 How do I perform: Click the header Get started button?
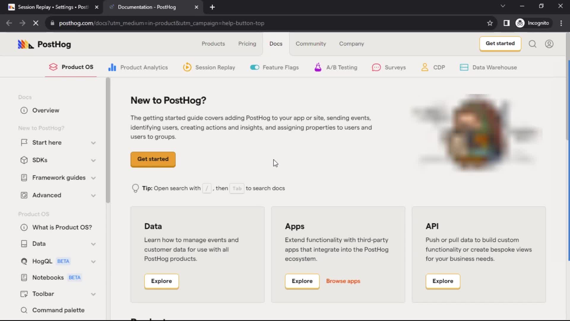coord(500,44)
